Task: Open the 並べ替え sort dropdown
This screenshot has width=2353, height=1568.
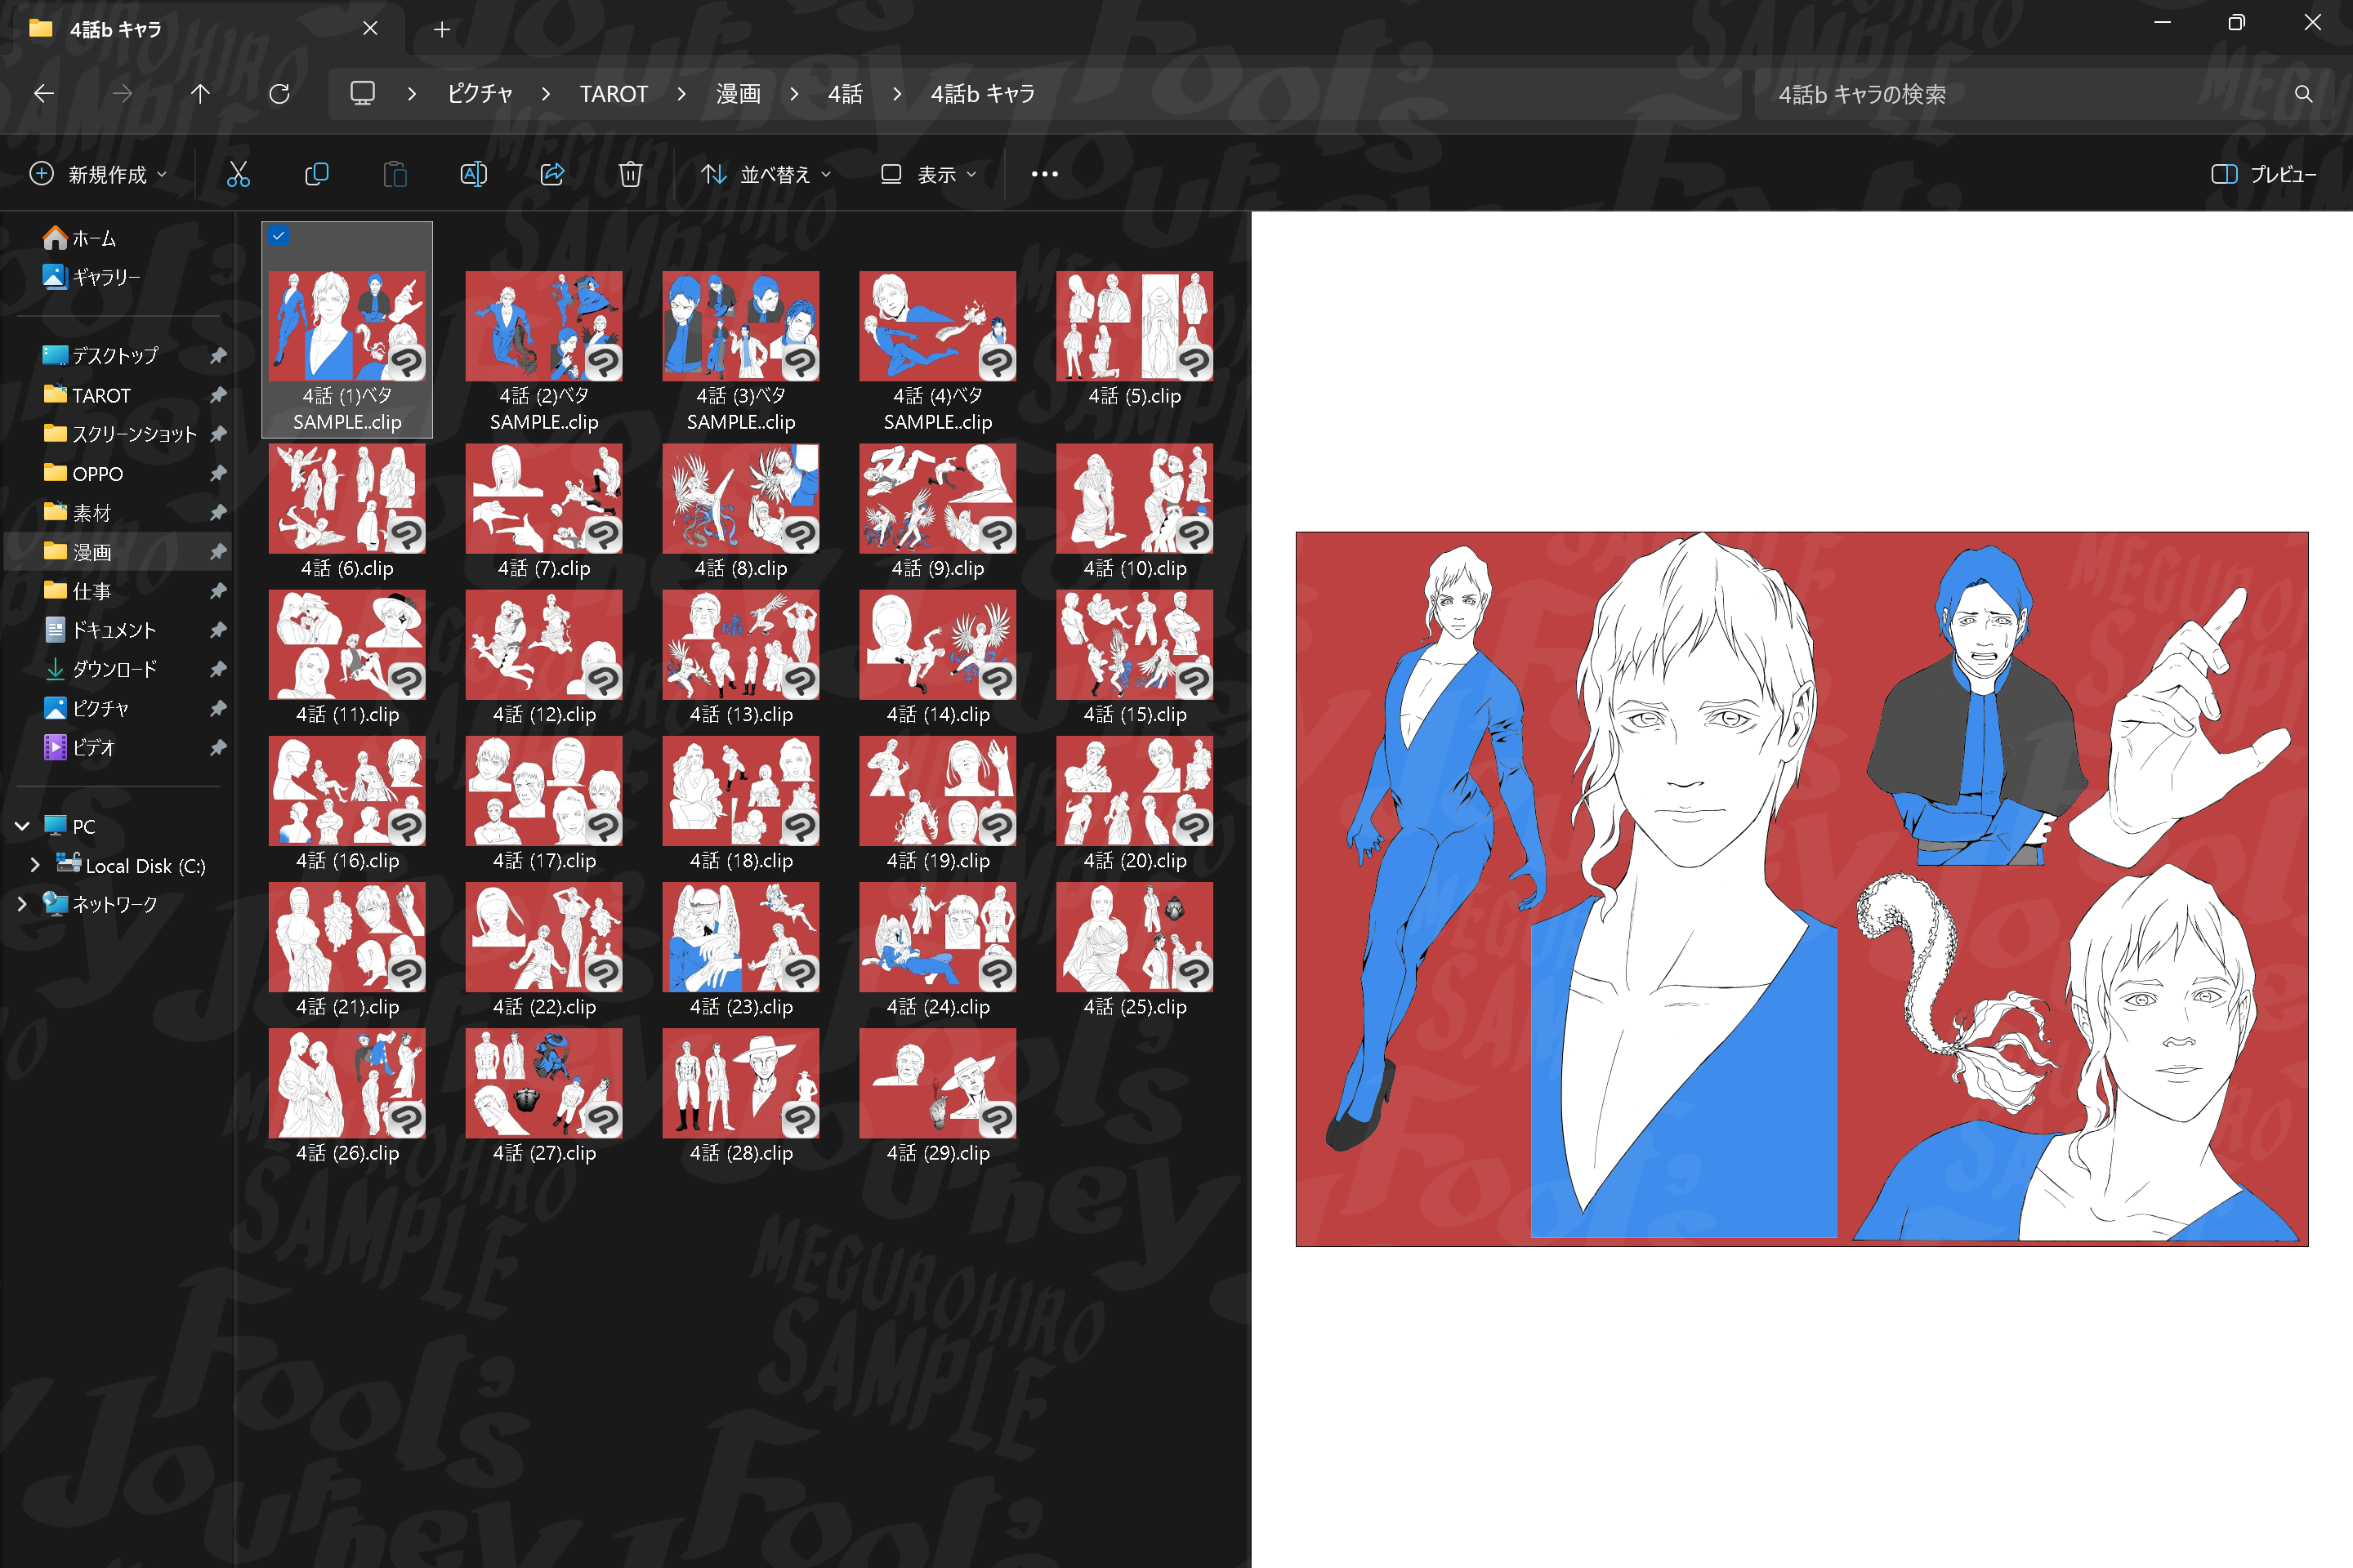Action: pyautogui.click(x=766, y=175)
